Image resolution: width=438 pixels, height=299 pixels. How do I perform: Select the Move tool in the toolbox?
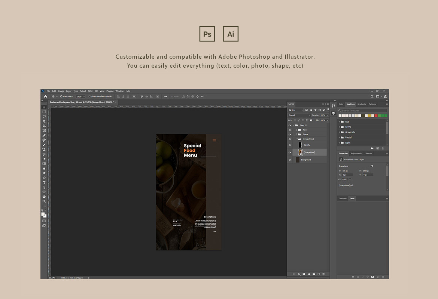click(44, 107)
